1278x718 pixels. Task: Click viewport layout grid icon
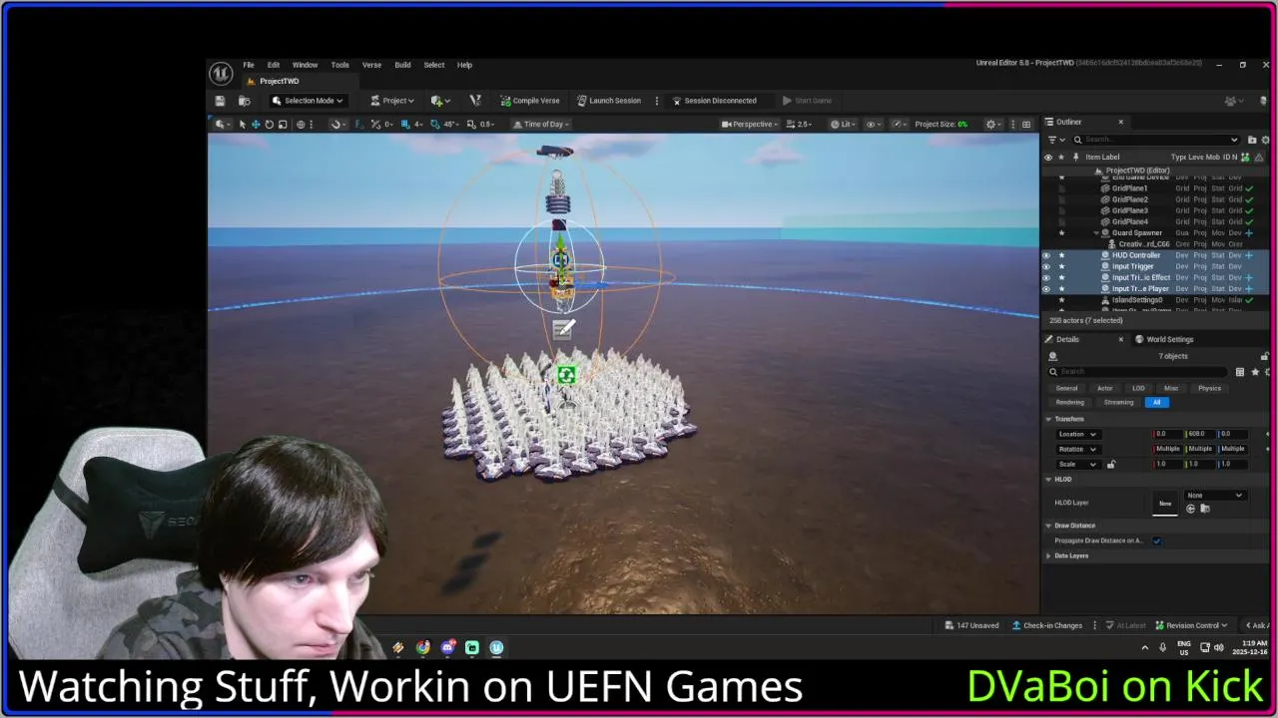point(1026,125)
